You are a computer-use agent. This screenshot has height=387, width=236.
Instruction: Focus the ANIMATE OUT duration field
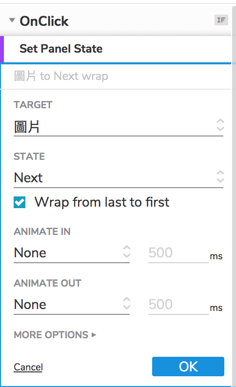(178, 305)
